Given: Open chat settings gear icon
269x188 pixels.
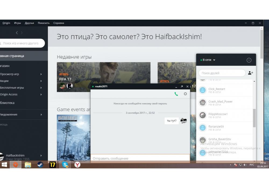Looking at the screenshot, I should (185, 94).
